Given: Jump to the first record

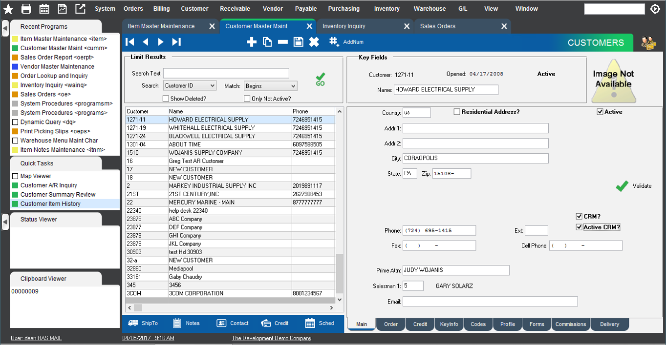Looking at the screenshot, I should click(x=130, y=42).
